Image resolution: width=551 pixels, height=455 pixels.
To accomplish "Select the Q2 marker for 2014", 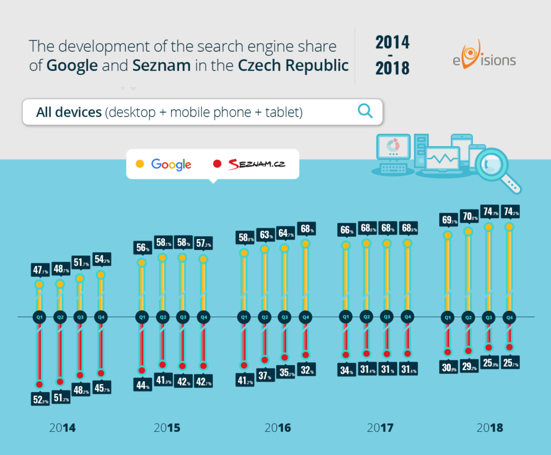I will [x=60, y=317].
